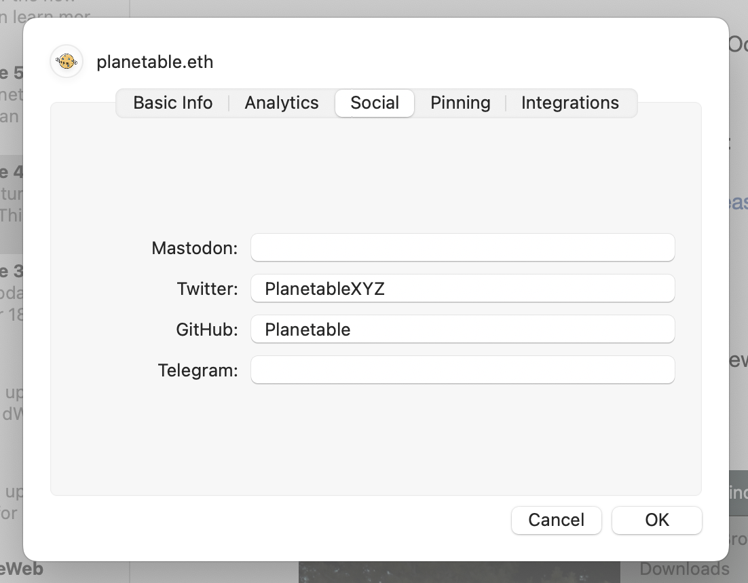The image size is (748, 583).
Task: Select the Social tab
Action: click(375, 103)
